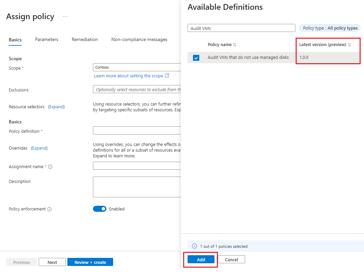The width and height of the screenshot is (364, 272).
Task: Sort by Policy name column arrows
Action: coord(235,45)
